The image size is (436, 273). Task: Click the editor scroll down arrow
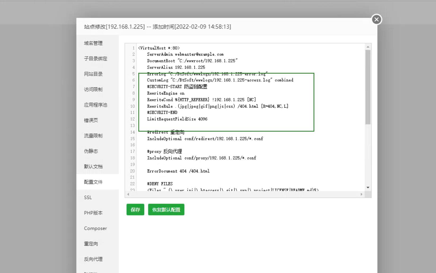368,187
